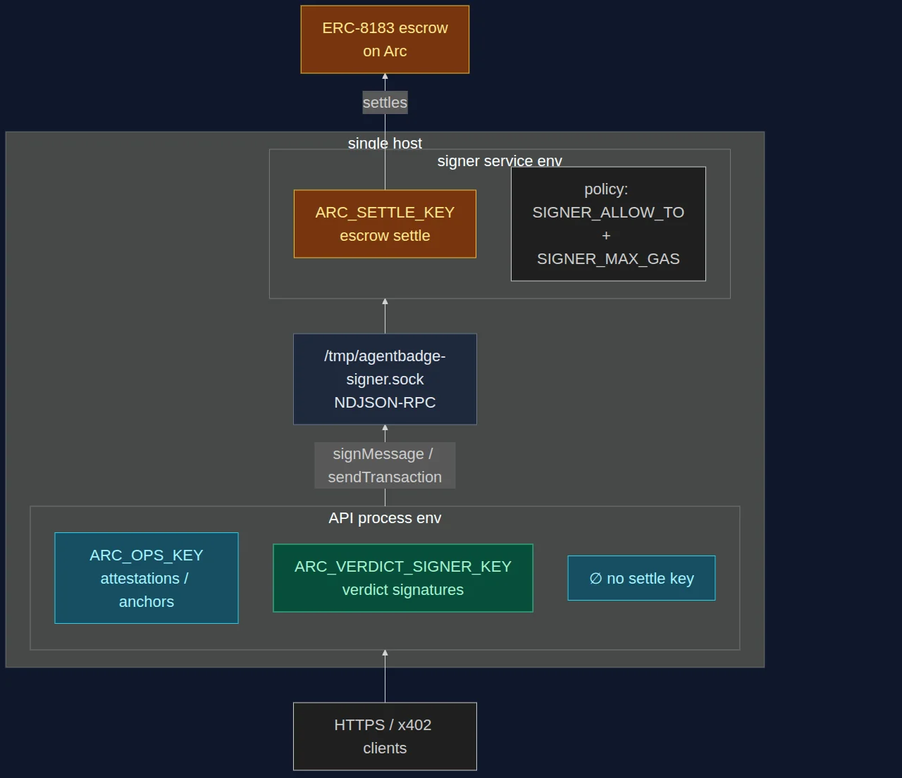902x778 pixels.
Task: Click the 'signer service env' group title
Action: tap(500, 161)
